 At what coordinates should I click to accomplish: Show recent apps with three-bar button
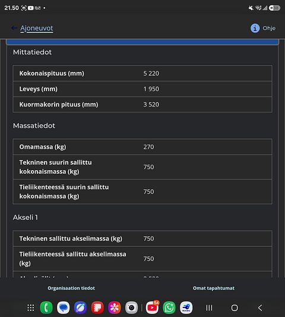click(x=209, y=308)
